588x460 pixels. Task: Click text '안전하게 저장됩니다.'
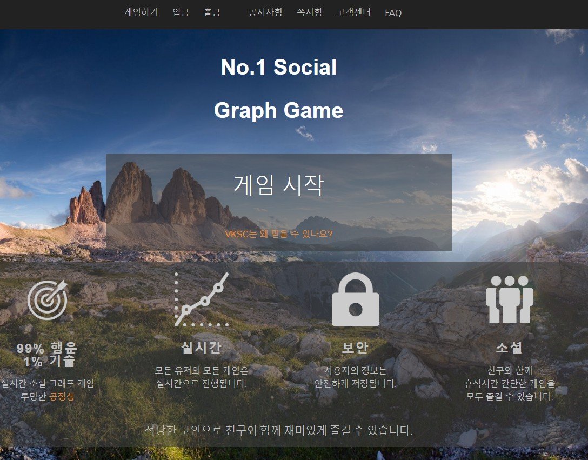pyautogui.click(x=356, y=383)
